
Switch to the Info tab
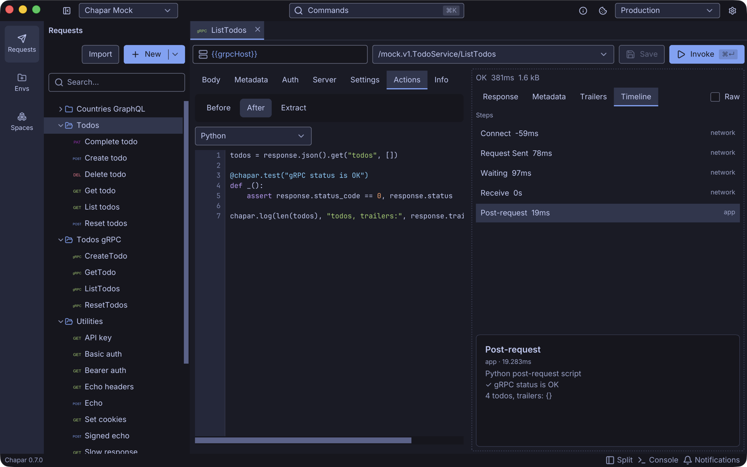pos(441,80)
